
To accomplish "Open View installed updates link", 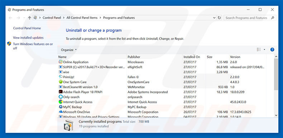I will [x=28, y=38].
